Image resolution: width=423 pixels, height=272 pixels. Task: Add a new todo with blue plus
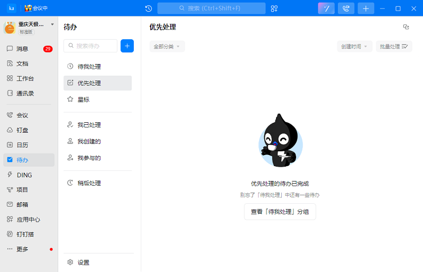[127, 46]
